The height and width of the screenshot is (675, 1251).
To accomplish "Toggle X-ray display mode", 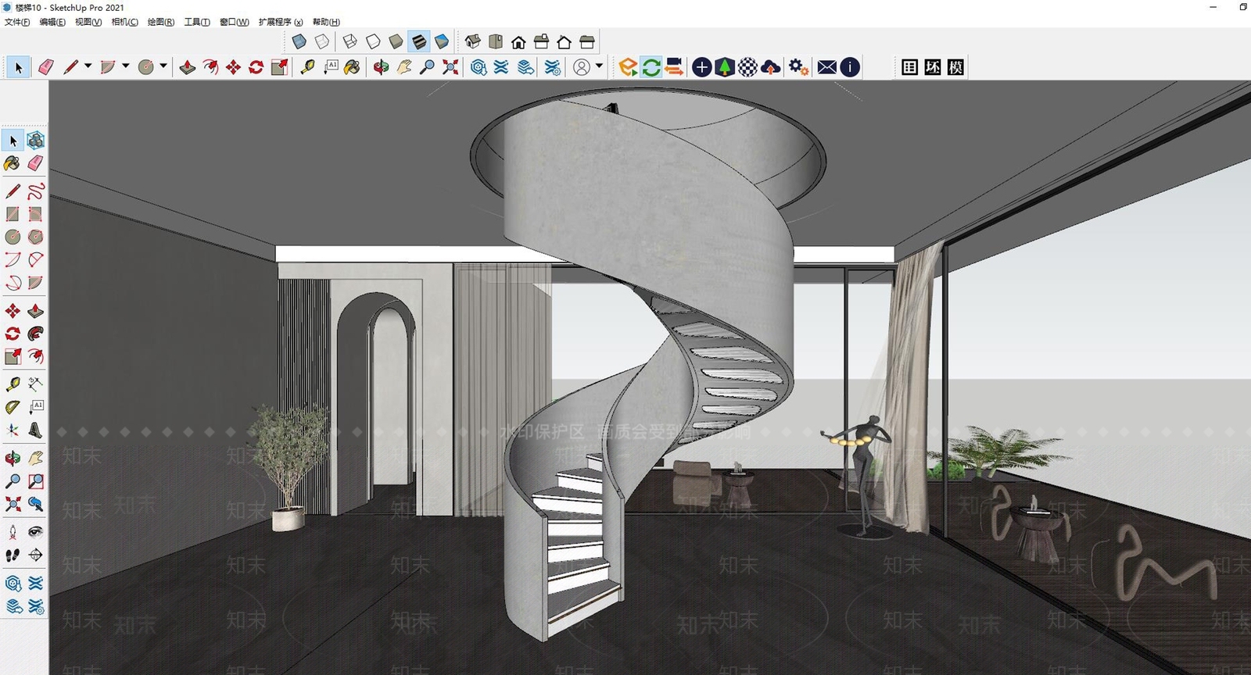I will (x=299, y=41).
